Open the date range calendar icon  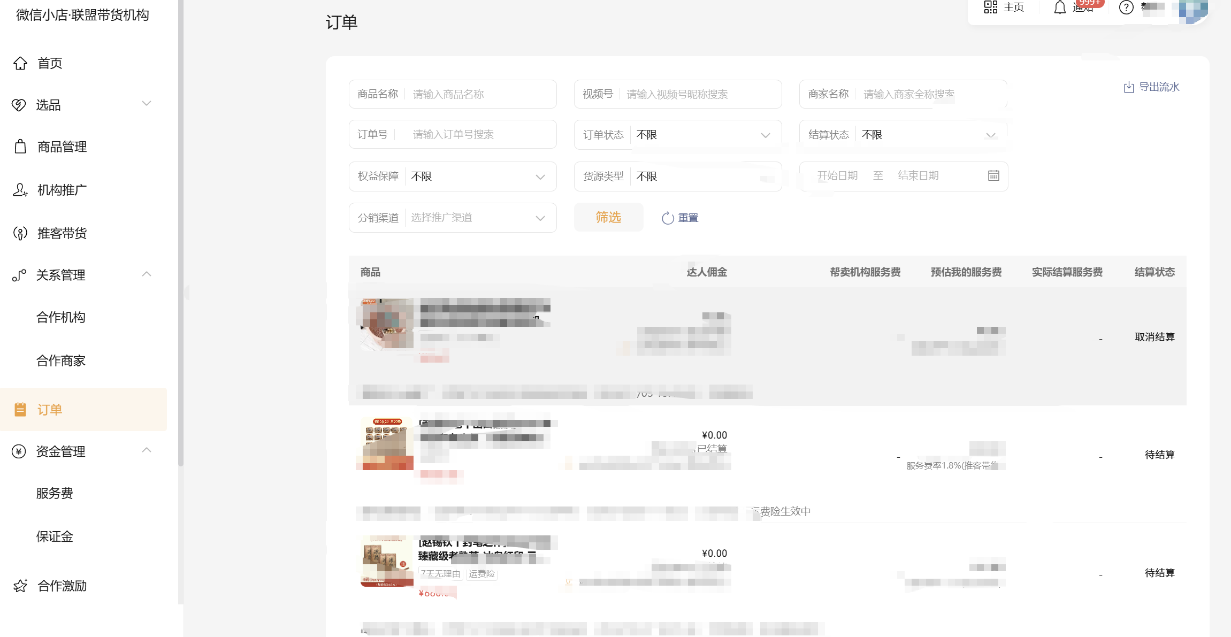pos(993,175)
